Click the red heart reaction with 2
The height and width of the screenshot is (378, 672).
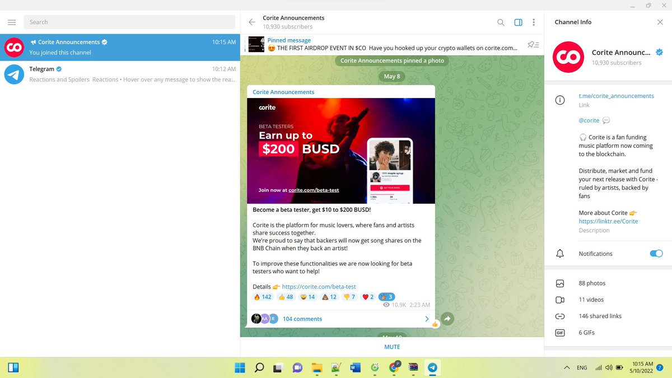click(368, 297)
